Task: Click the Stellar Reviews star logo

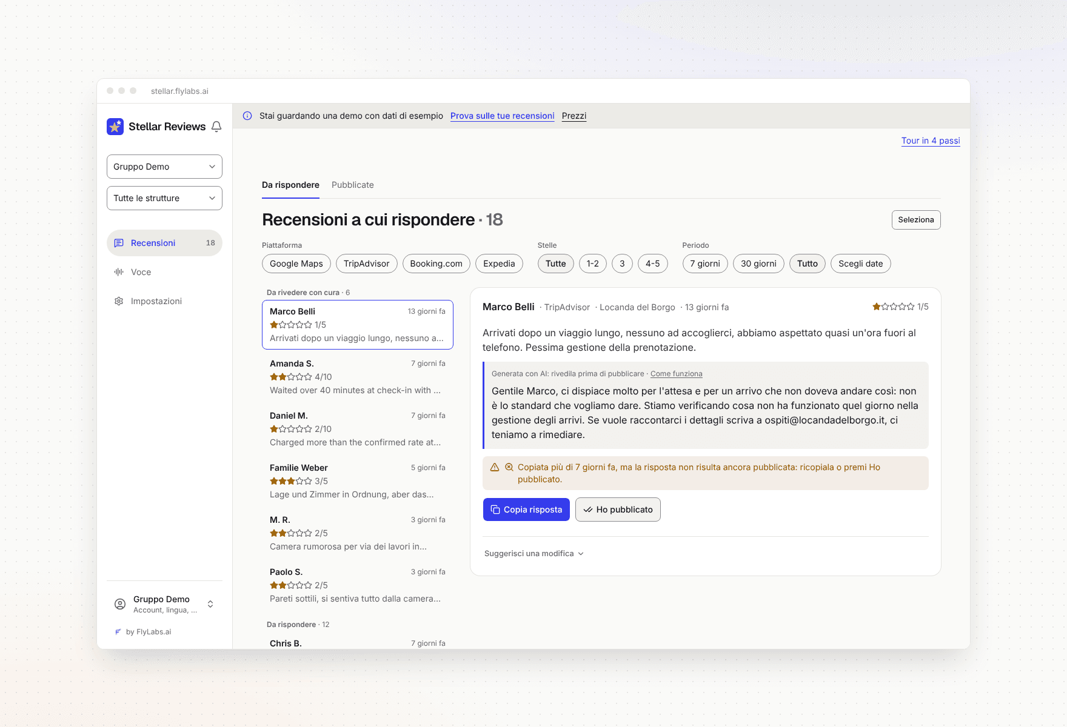Action: pyautogui.click(x=115, y=127)
